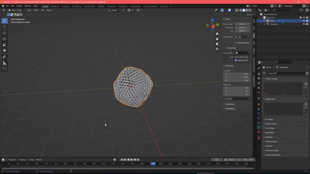Click the viewport zoom magnifier icon

pyautogui.click(x=217, y=34)
